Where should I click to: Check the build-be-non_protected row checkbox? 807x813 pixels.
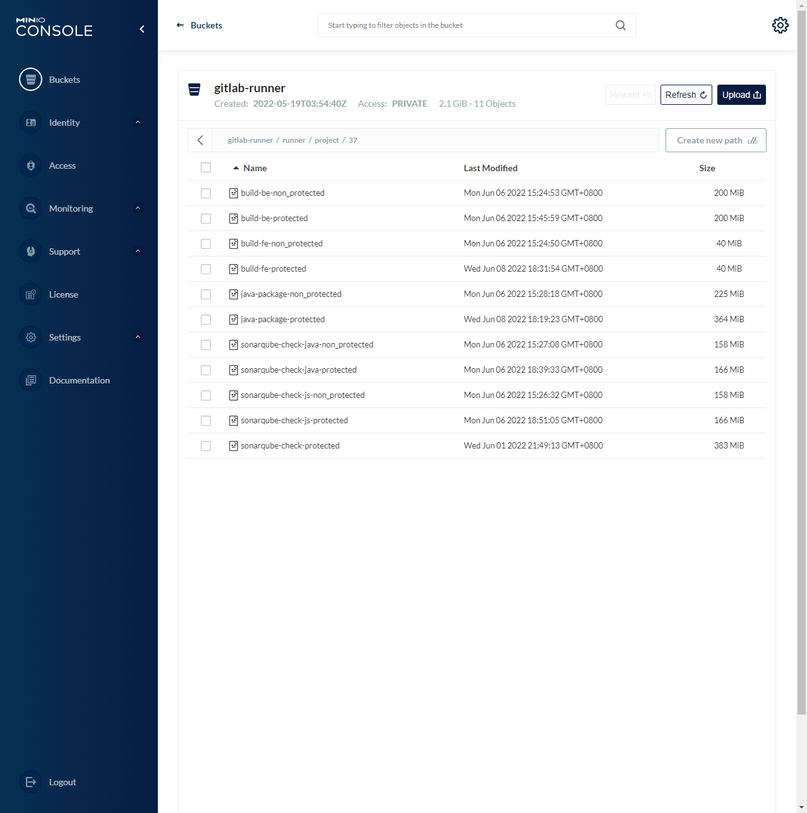tap(206, 193)
